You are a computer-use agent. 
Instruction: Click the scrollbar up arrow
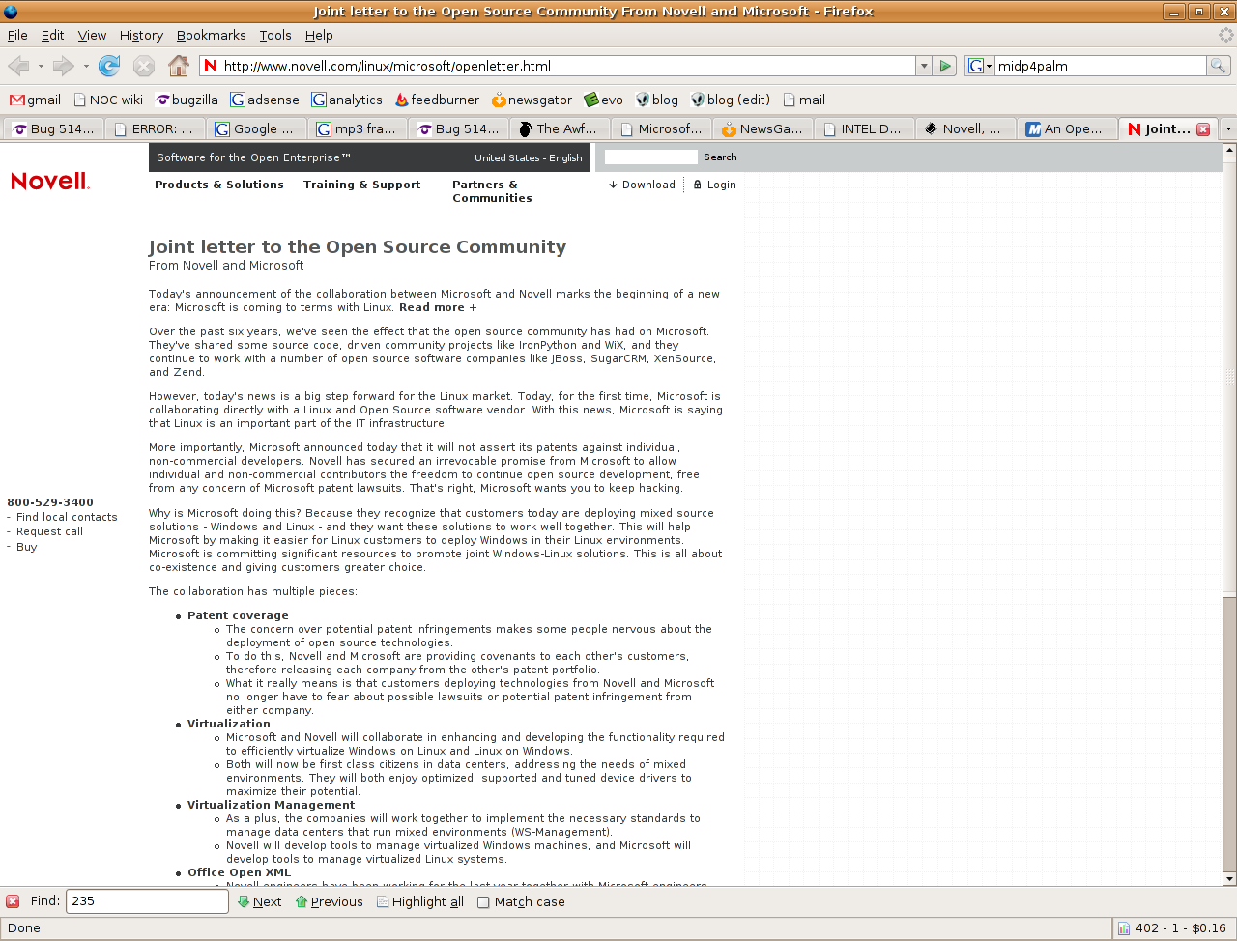[x=1229, y=151]
